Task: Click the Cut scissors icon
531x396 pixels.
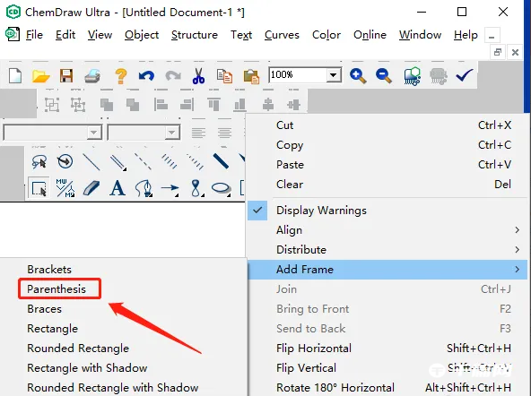Action: [x=198, y=75]
